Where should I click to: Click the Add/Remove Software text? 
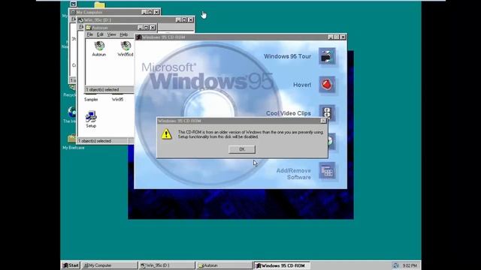294,174
